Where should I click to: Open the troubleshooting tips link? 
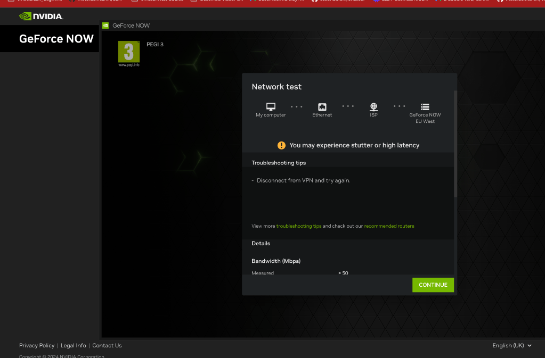298,226
